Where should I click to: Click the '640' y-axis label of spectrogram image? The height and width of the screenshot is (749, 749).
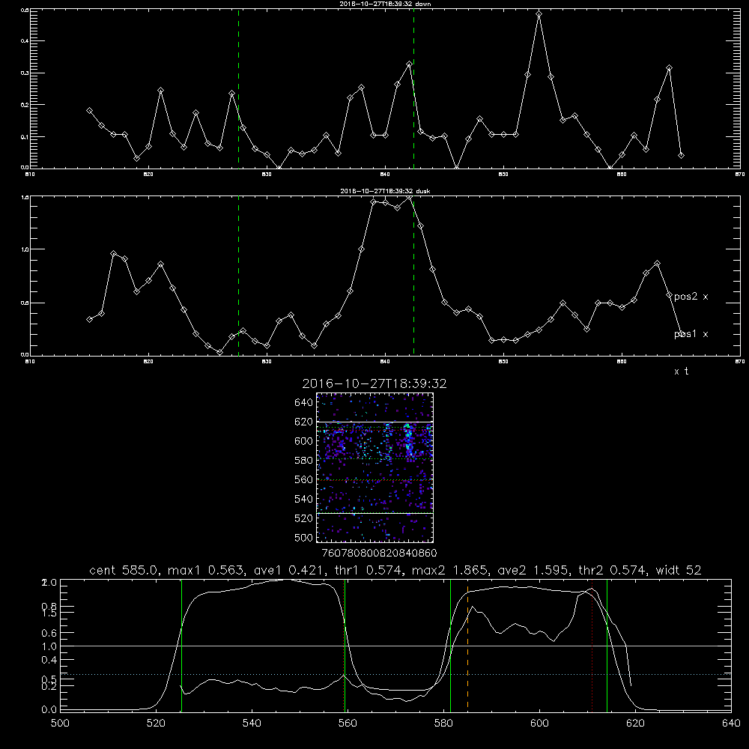pos(304,403)
